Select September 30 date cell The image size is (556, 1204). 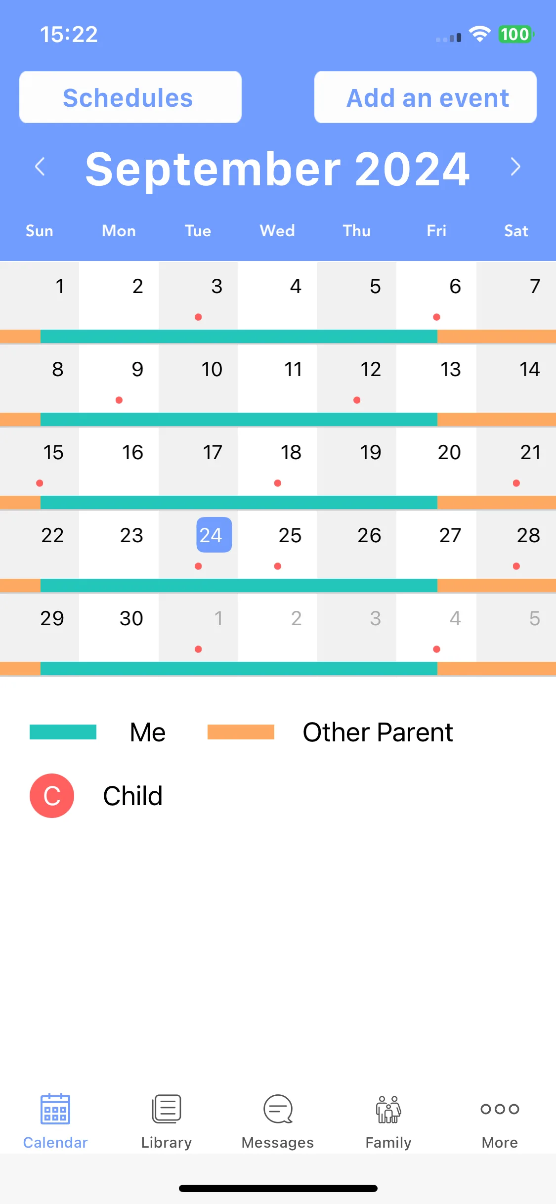click(119, 627)
